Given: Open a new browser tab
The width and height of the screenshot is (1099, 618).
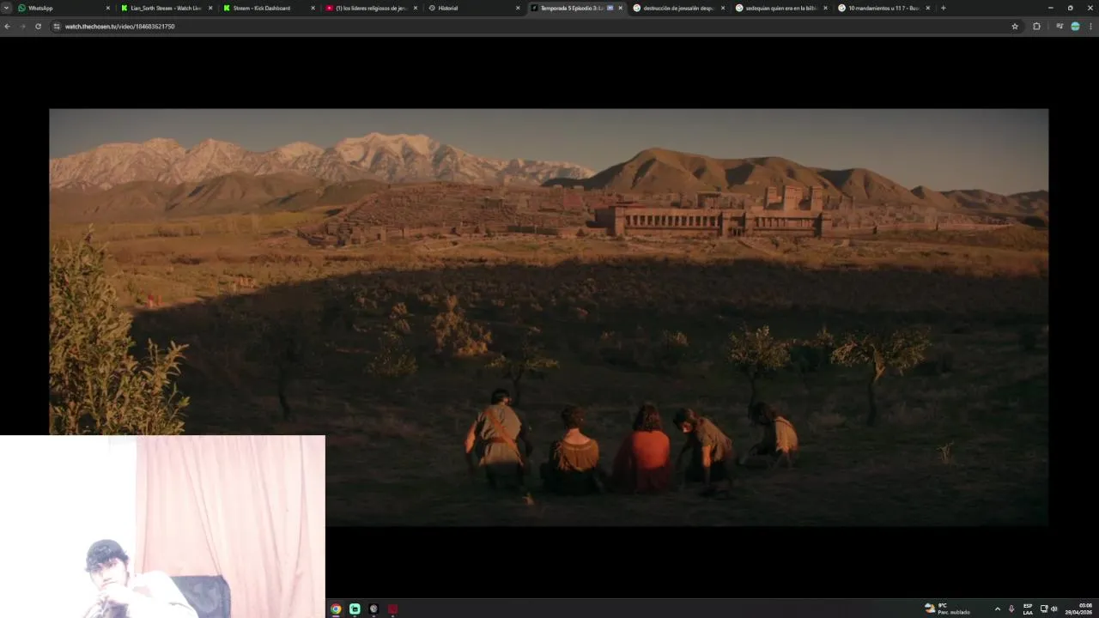Looking at the screenshot, I should tap(943, 8).
